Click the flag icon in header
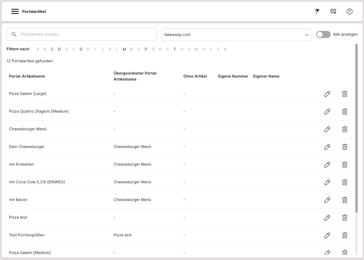 pos(317,11)
